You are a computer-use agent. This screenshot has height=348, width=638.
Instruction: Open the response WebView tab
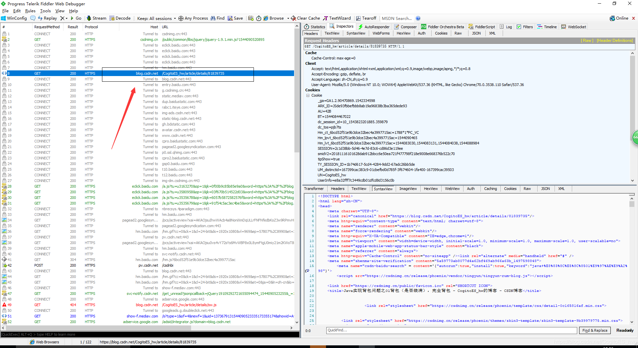(x=452, y=189)
